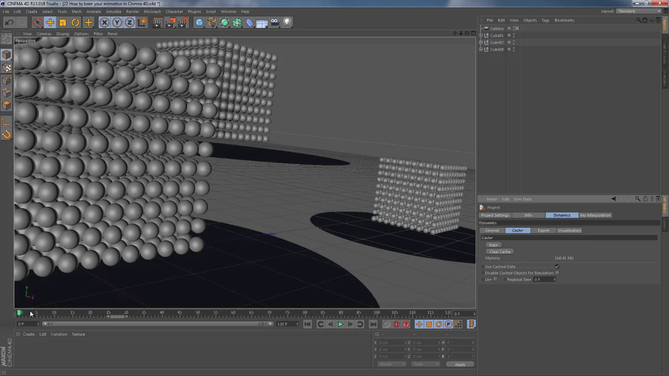Screen dimensions: 669x376
Task: Render the active view
Action: click(157, 22)
